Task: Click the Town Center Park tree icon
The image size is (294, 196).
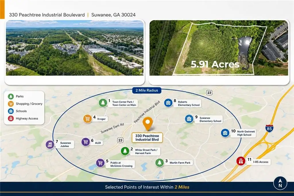Action: 103,103
